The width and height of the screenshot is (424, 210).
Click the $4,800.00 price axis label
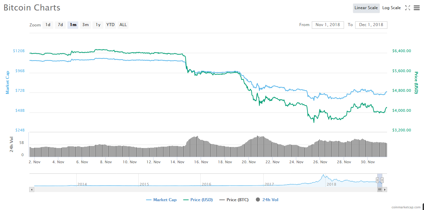[x=402, y=91]
